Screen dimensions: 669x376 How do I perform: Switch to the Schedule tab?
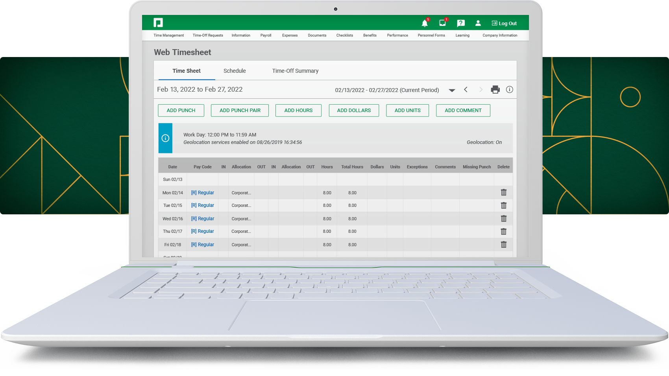[235, 71]
